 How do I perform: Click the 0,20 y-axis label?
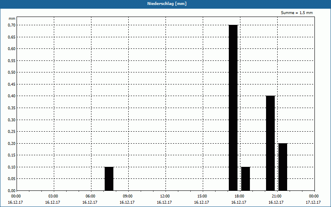pos(12,143)
